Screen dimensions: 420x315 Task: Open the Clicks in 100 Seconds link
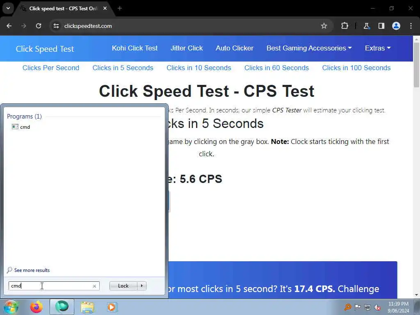tap(356, 68)
